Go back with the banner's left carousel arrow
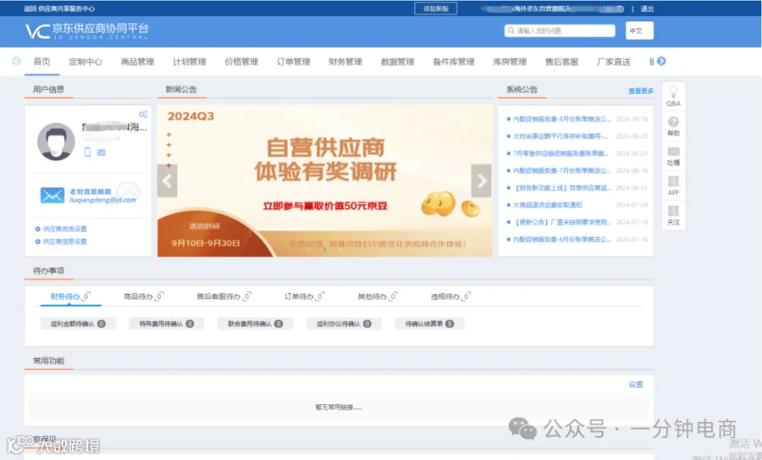Viewport: 762px width, 460px height. coord(167,181)
